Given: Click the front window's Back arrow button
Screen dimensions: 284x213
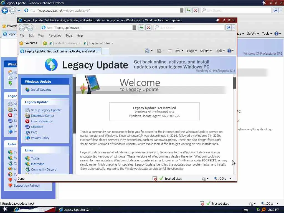Looking at the screenshot, I should coord(22,27).
